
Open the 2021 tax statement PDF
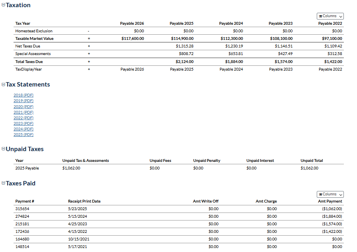point(24,112)
